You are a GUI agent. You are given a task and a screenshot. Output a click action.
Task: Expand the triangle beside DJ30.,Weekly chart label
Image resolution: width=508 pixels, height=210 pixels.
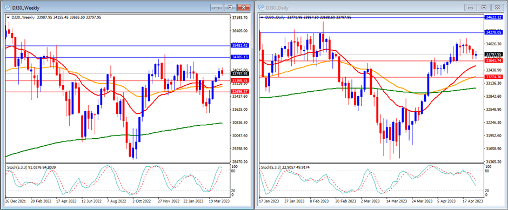pos(8,17)
